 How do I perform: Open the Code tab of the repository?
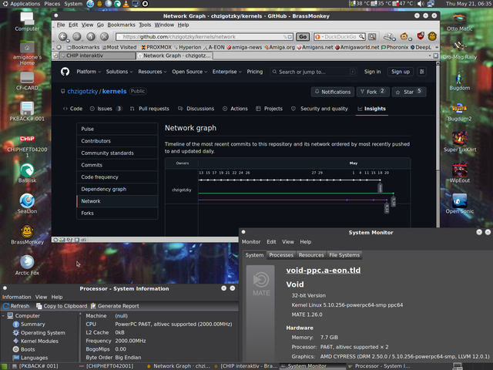[x=72, y=109]
